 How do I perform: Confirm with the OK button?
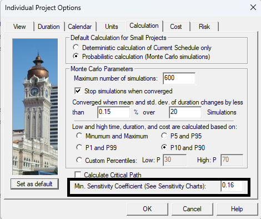click(x=147, y=209)
